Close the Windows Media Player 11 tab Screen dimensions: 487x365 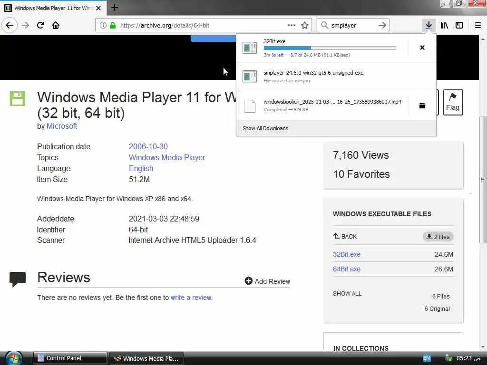click(98, 8)
